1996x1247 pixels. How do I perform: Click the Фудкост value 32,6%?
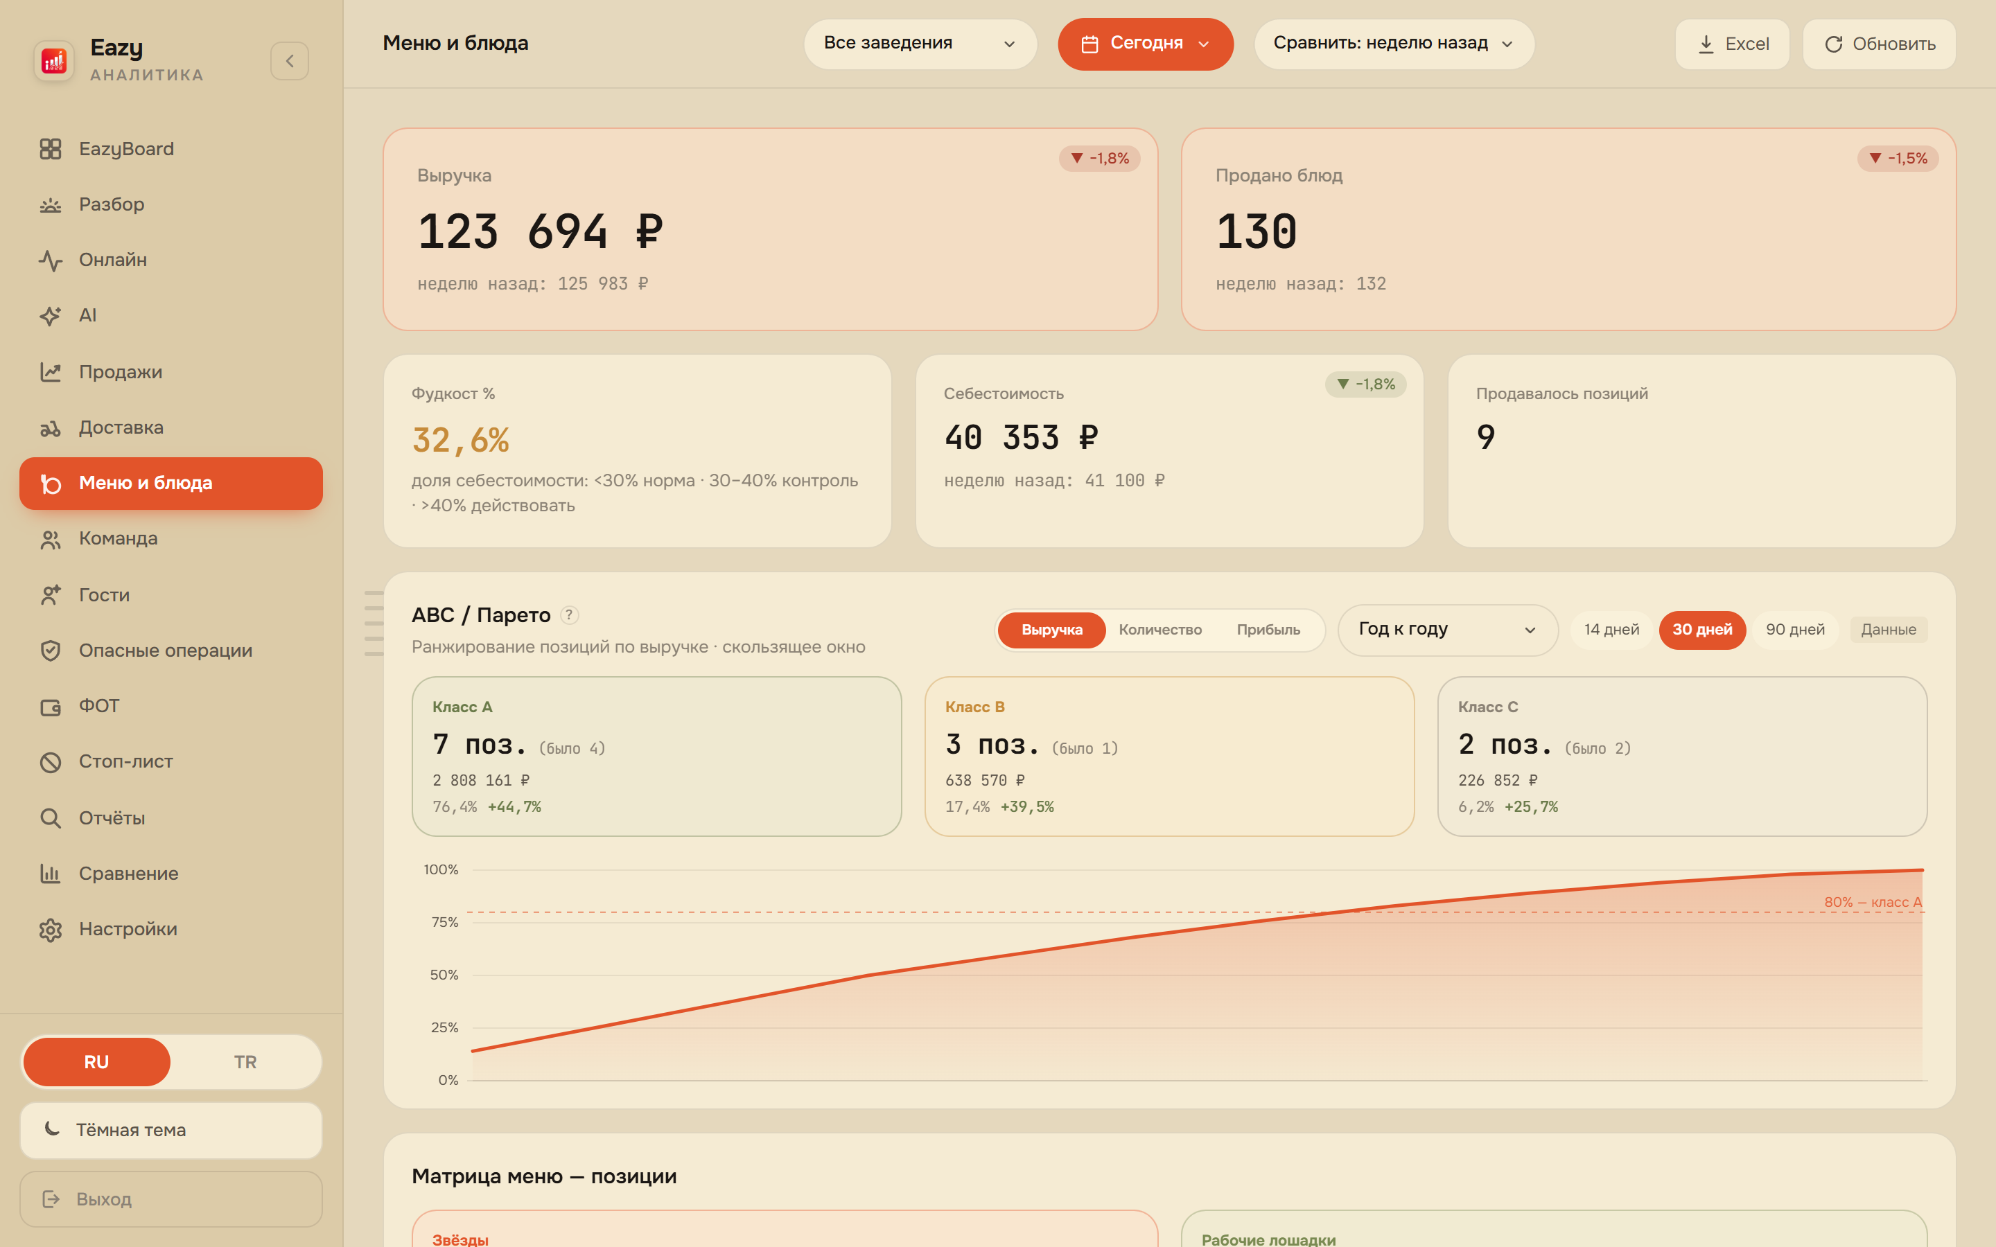click(x=460, y=440)
